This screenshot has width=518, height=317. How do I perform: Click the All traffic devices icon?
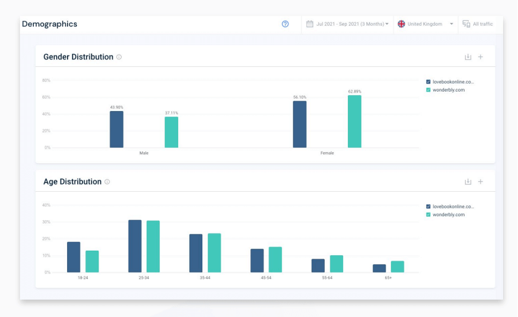pyautogui.click(x=466, y=24)
